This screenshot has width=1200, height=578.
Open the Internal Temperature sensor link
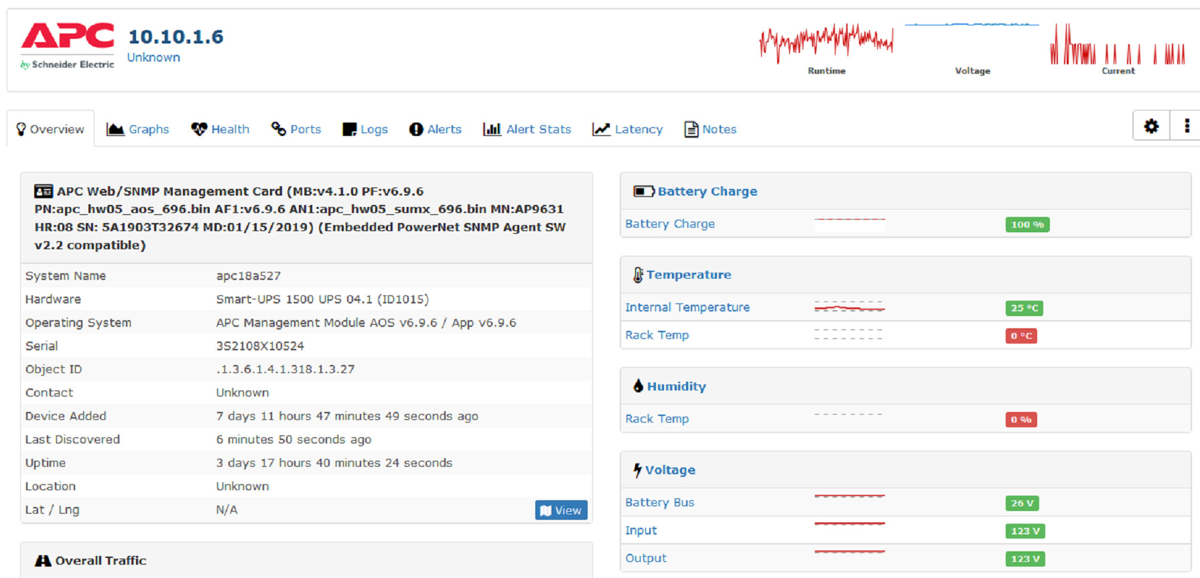(x=687, y=307)
